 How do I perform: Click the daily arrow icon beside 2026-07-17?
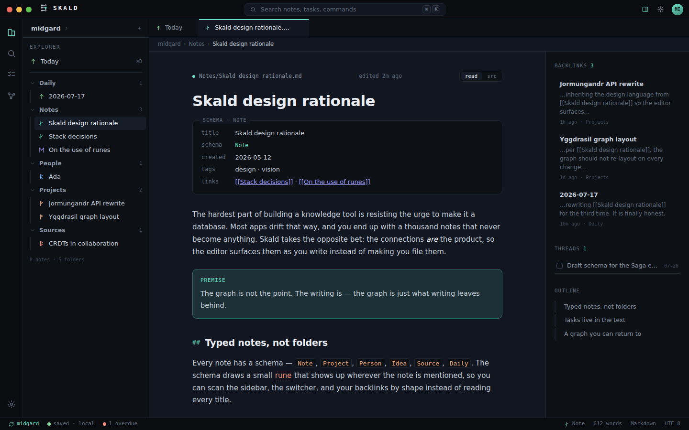[41, 97]
